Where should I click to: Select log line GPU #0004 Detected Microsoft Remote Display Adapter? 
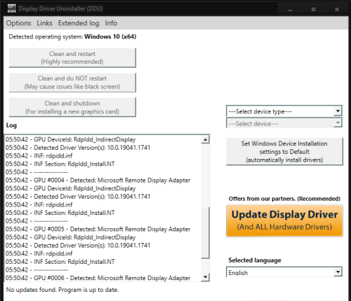tap(98, 180)
